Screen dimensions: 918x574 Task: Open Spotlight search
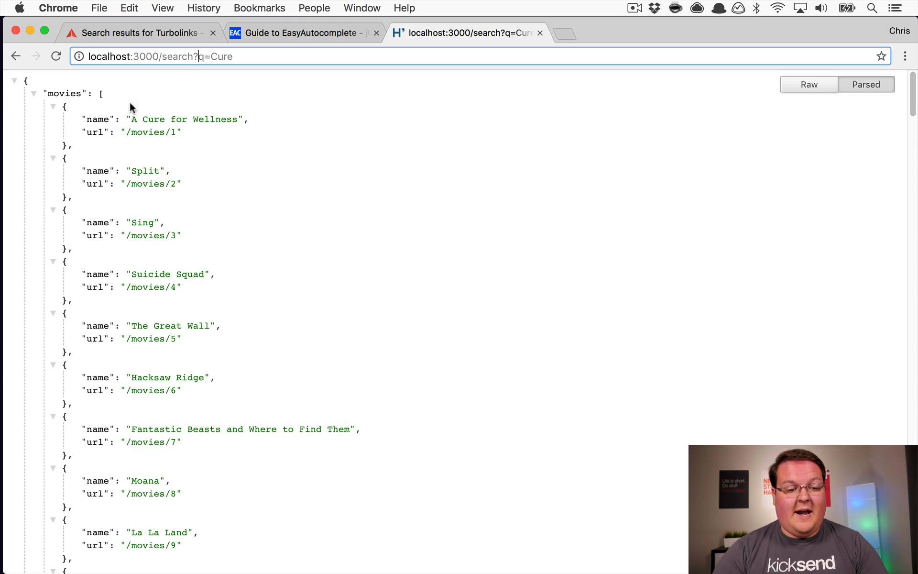(x=872, y=8)
